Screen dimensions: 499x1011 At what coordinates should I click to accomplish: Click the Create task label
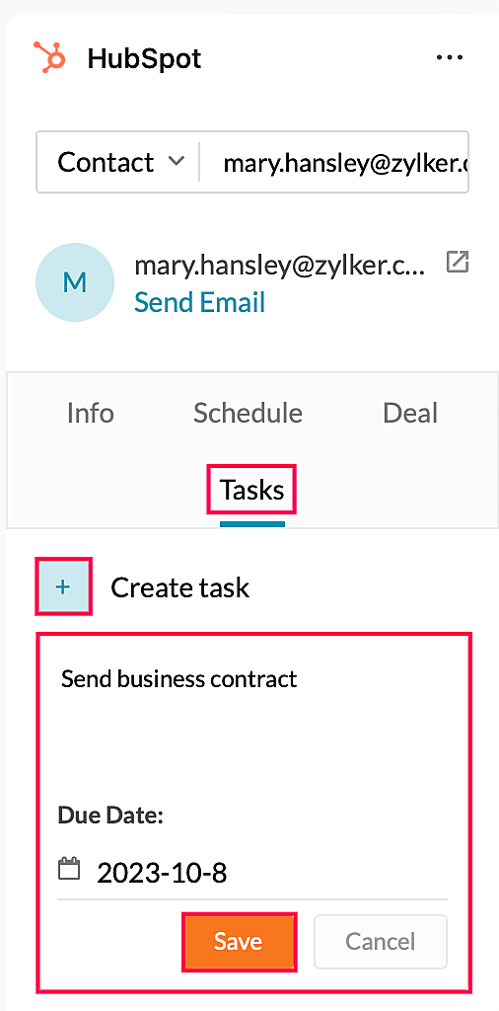click(x=179, y=587)
